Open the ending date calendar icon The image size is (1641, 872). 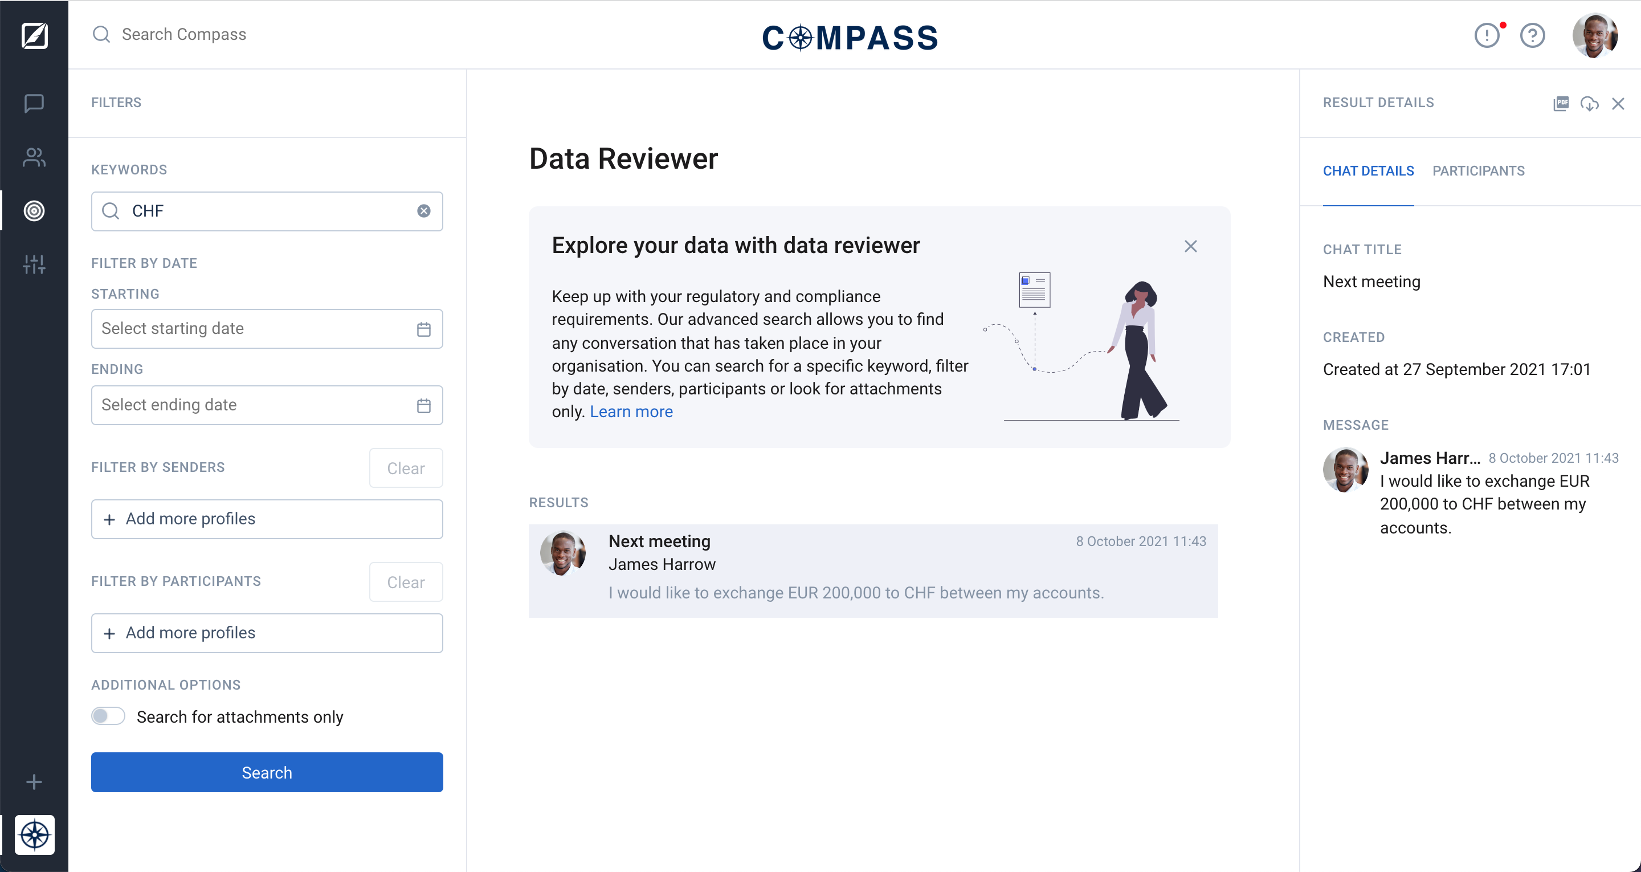point(423,405)
